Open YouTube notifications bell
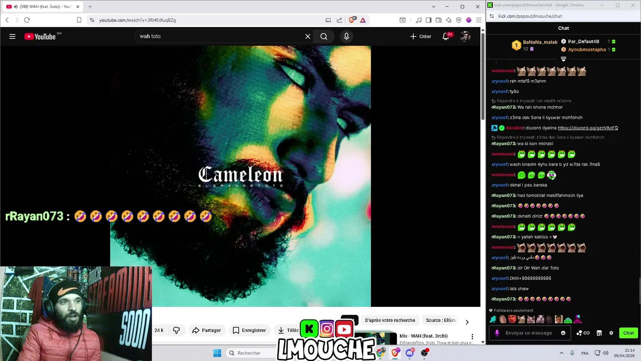The image size is (641, 361). coord(446,36)
